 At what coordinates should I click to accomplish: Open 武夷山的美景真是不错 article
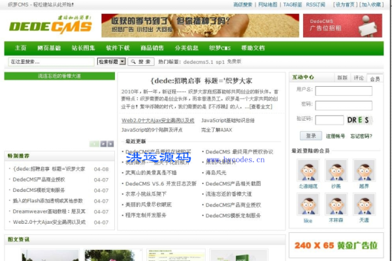tap(151, 173)
